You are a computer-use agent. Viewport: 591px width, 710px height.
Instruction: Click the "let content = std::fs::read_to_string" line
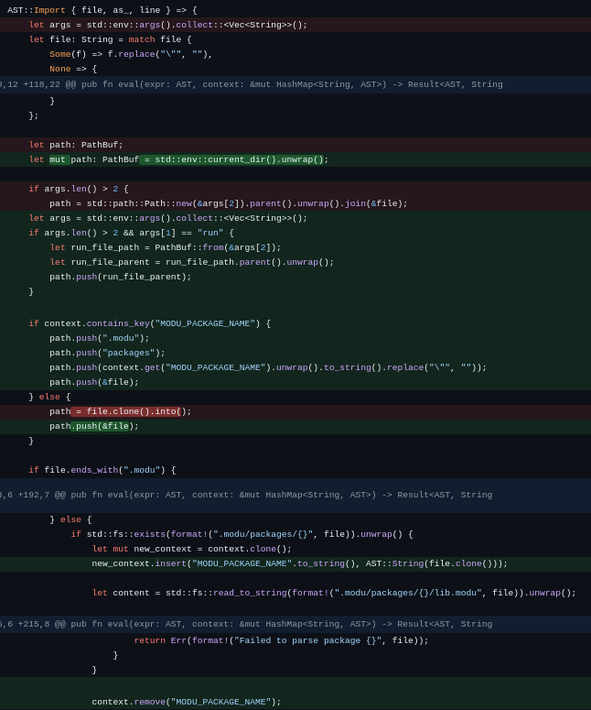pos(334,593)
